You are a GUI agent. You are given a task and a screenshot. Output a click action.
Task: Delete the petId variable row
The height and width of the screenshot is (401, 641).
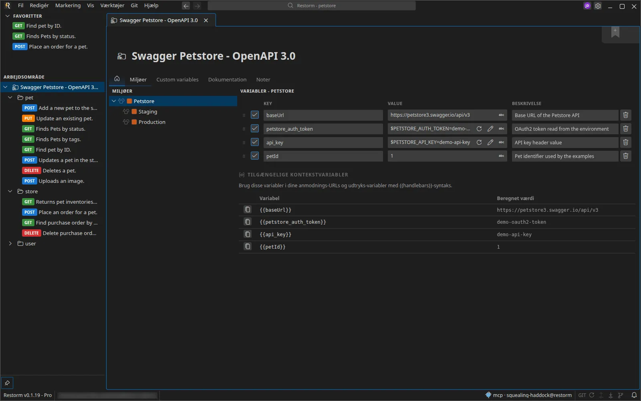(625, 156)
